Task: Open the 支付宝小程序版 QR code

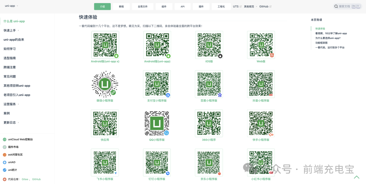Action: (x=157, y=84)
